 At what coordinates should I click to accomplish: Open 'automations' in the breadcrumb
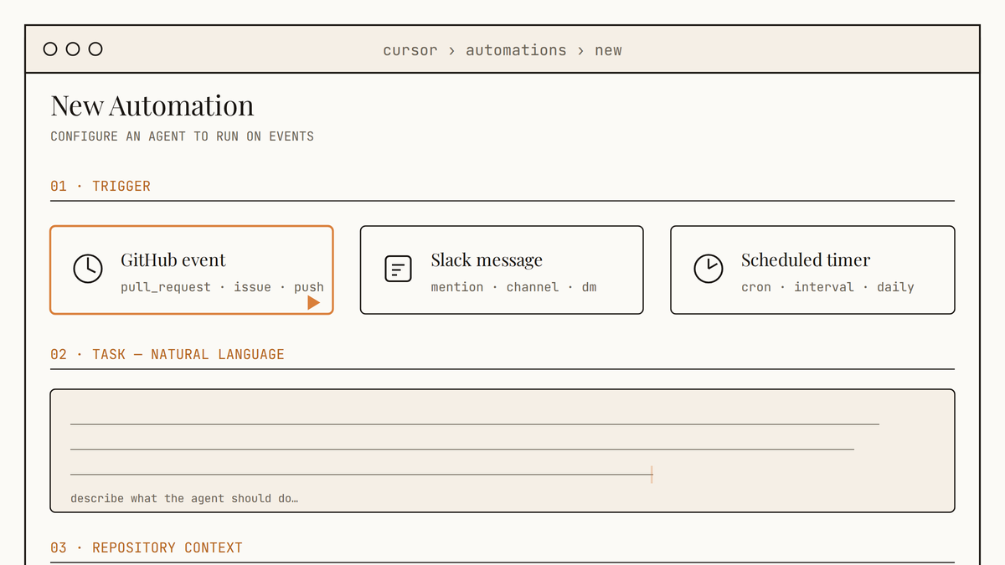516,50
